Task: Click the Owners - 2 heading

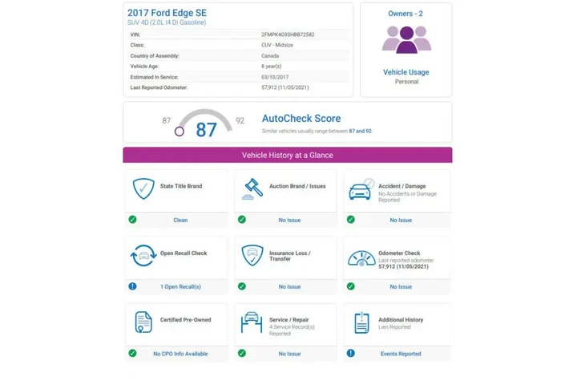Action: coord(406,14)
